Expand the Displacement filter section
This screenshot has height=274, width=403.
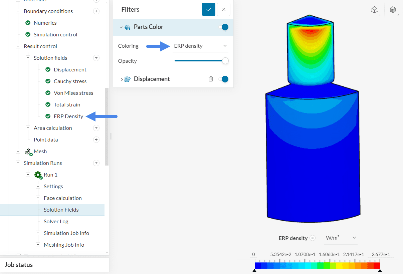(x=122, y=79)
